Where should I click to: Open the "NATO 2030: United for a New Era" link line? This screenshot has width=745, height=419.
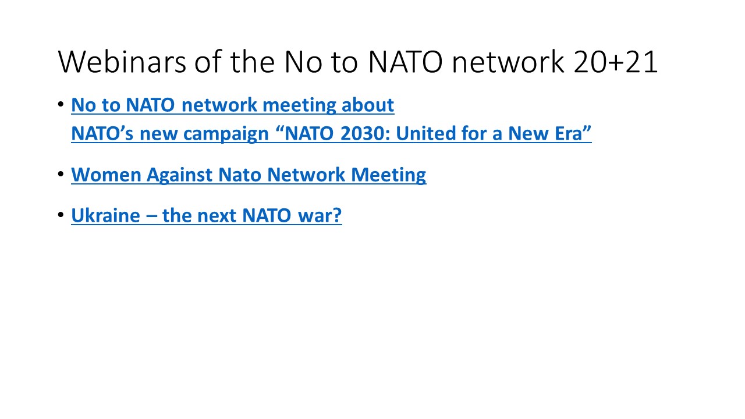pyautogui.click(x=331, y=134)
